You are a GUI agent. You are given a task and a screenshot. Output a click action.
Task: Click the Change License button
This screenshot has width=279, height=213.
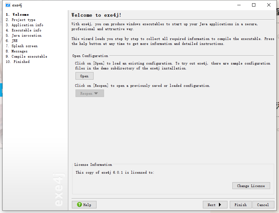[251, 186]
